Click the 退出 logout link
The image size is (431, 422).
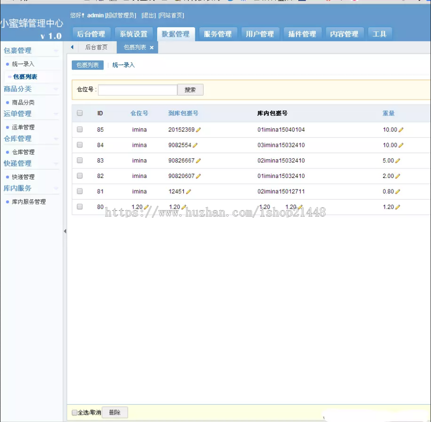(148, 16)
